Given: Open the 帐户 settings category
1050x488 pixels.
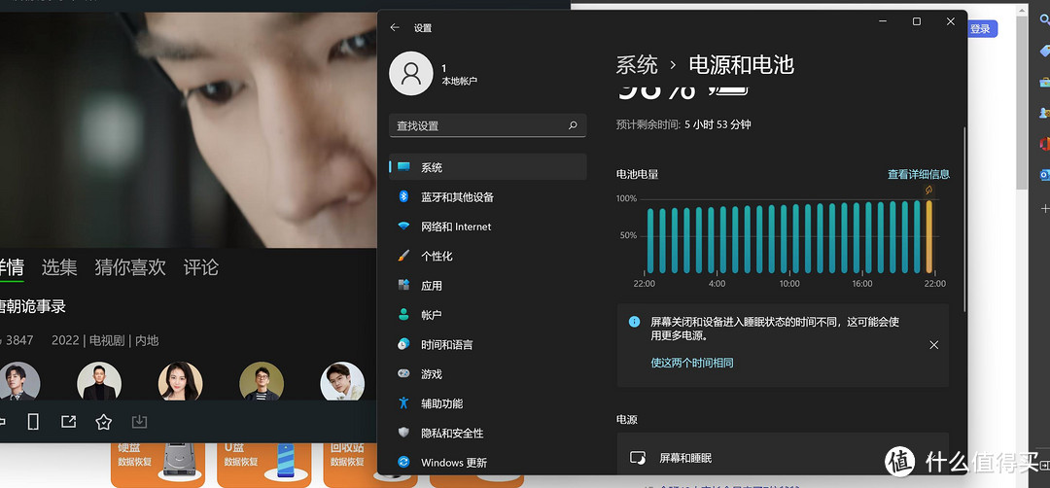Looking at the screenshot, I should click(x=488, y=315).
